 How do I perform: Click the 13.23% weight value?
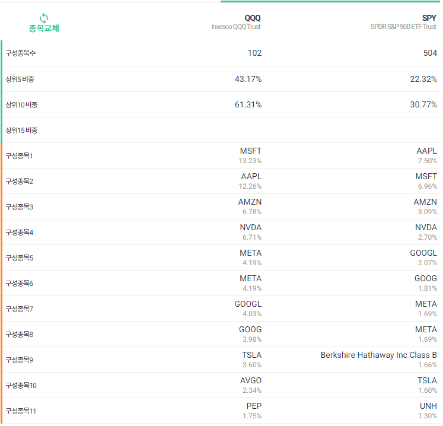[x=250, y=161]
